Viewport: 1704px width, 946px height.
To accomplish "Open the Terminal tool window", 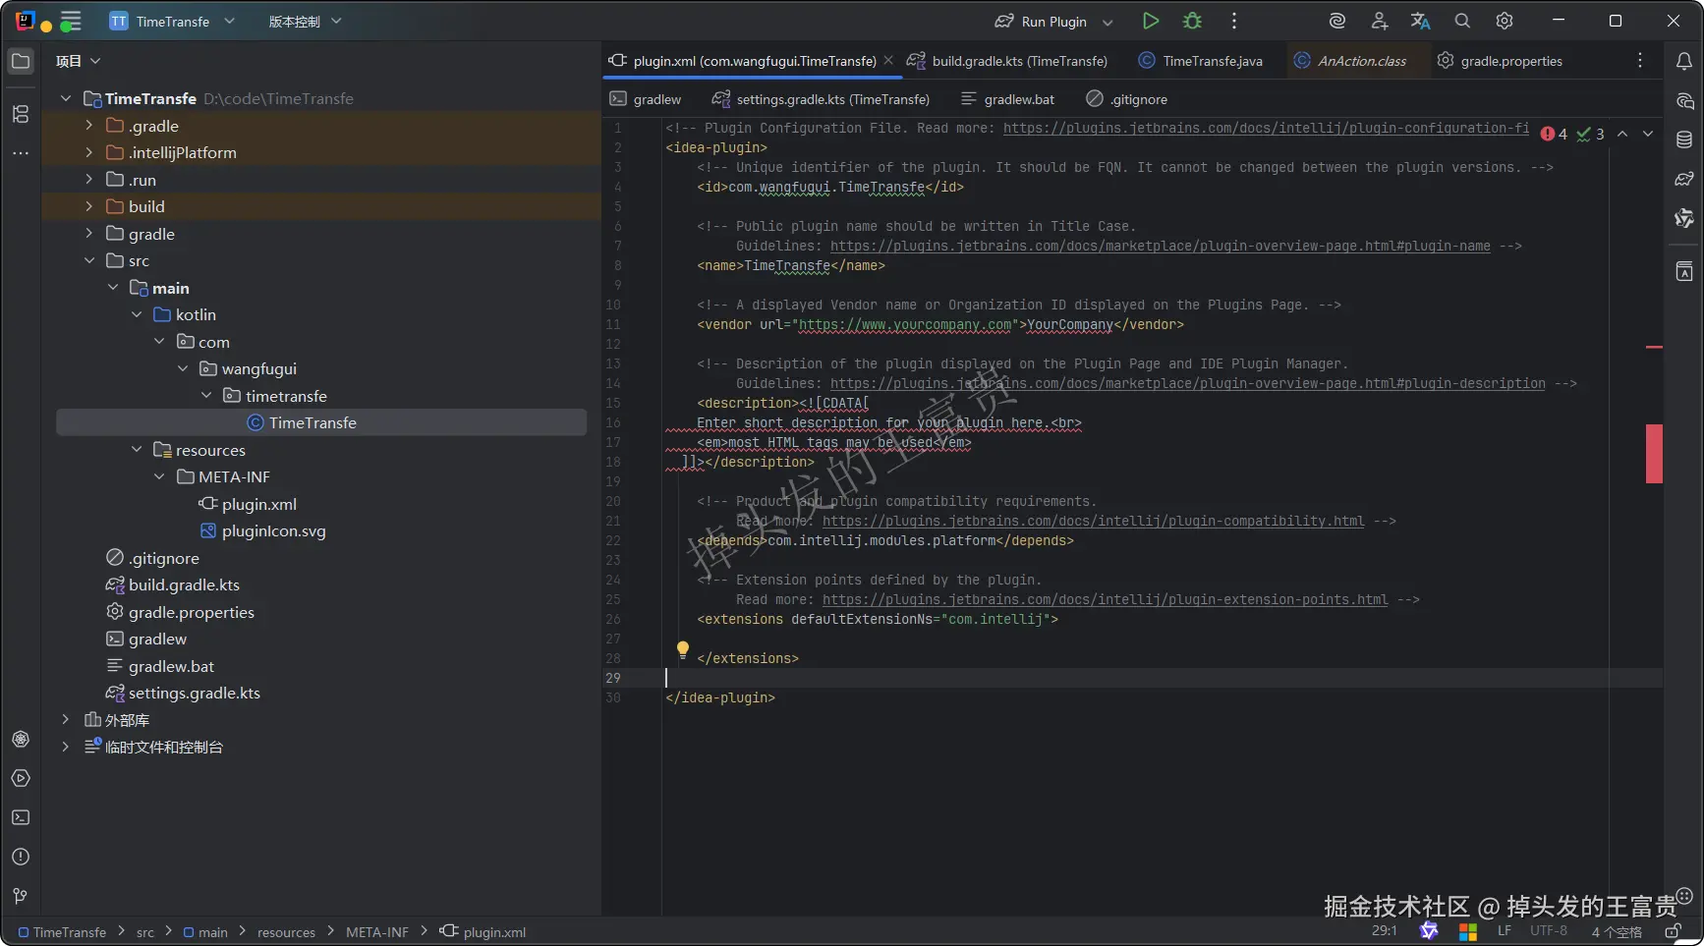I will [21, 817].
